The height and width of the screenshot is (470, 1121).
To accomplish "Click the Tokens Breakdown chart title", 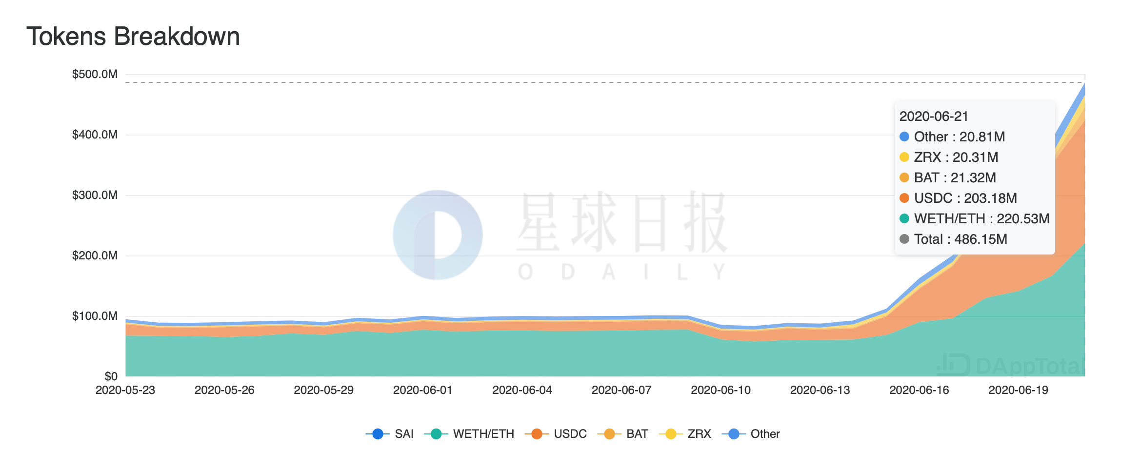I will pos(133,37).
